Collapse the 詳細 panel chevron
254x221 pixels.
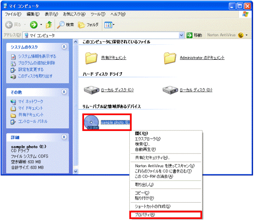64,137
